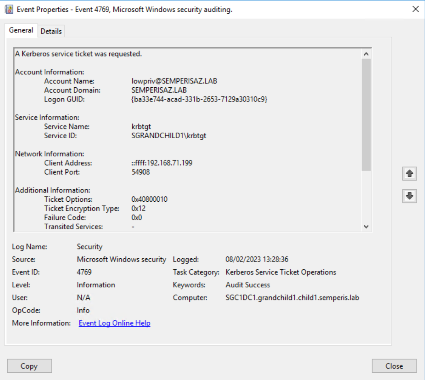425x380 pixels.
Task: Click client address ::ffff:192.168.71.199
Action: [x=162, y=163]
